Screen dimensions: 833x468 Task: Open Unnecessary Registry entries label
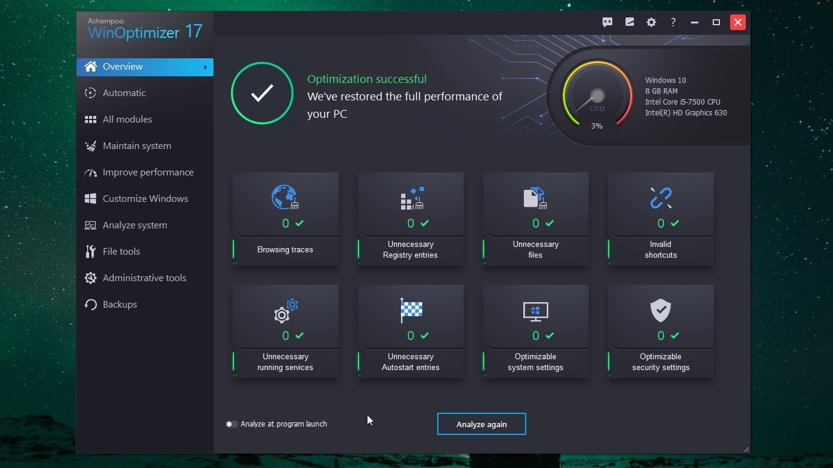coord(410,250)
